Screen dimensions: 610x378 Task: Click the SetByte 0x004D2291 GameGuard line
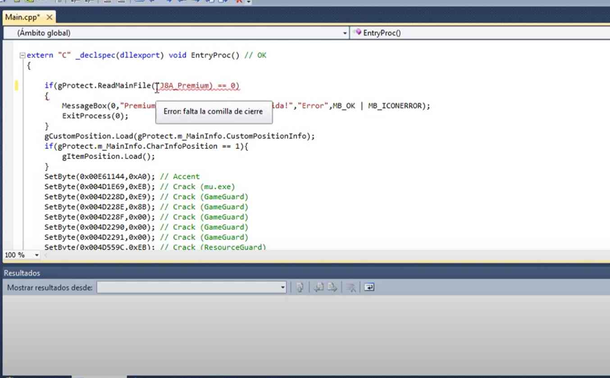tap(146, 237)
